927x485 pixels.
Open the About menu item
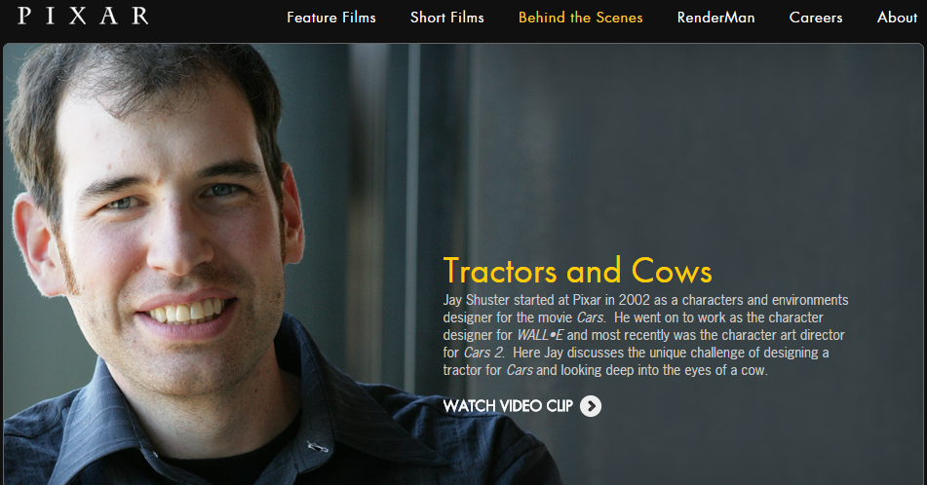tap(897, 18)
